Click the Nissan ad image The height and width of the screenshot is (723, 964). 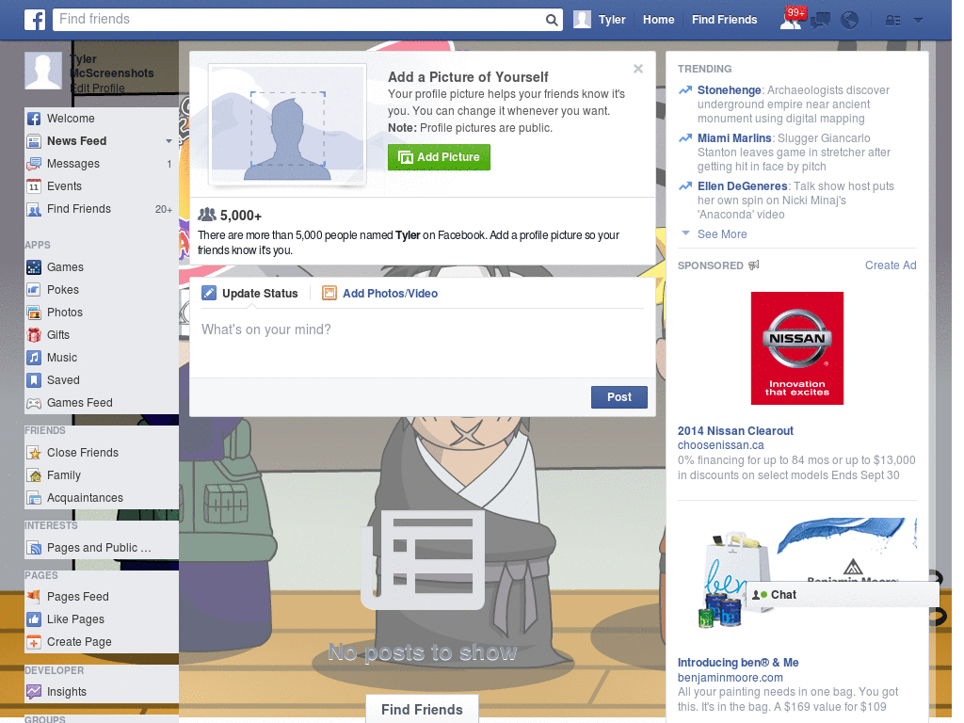796,348
